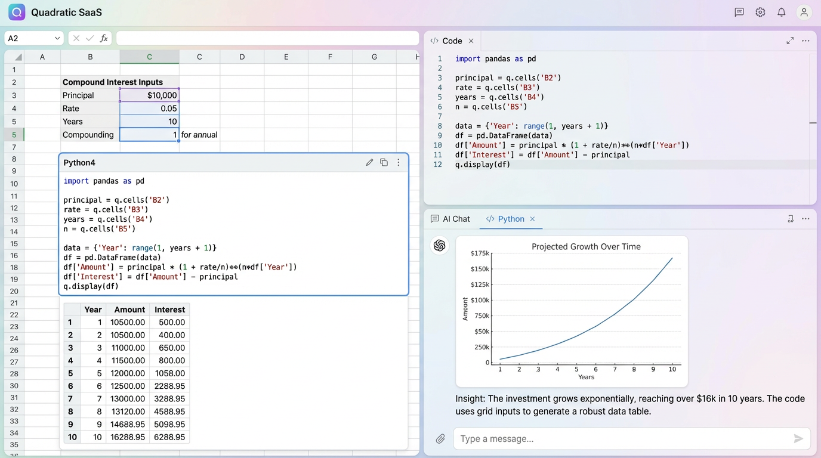Expand the Code panel to full size
This screenshot has height=458, width=821.
790,41
